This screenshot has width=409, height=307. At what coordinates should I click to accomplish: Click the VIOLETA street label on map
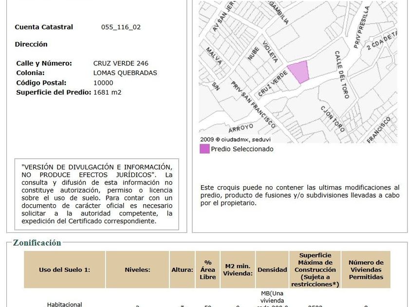(x=270, y=52)
